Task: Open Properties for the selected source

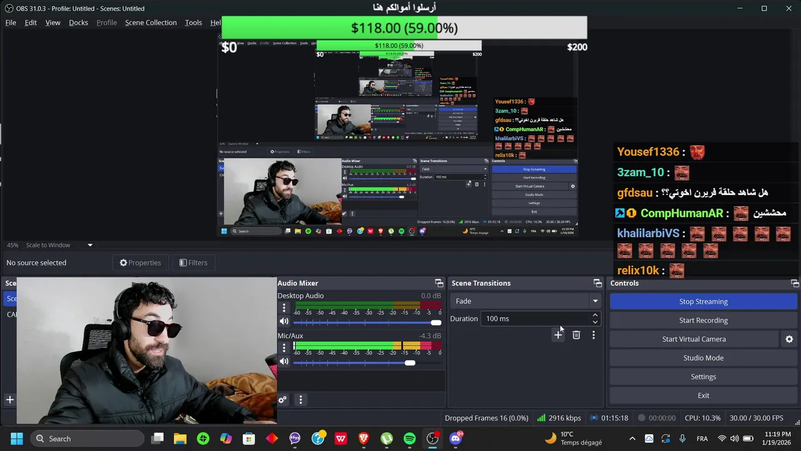Action: (140, 262)
